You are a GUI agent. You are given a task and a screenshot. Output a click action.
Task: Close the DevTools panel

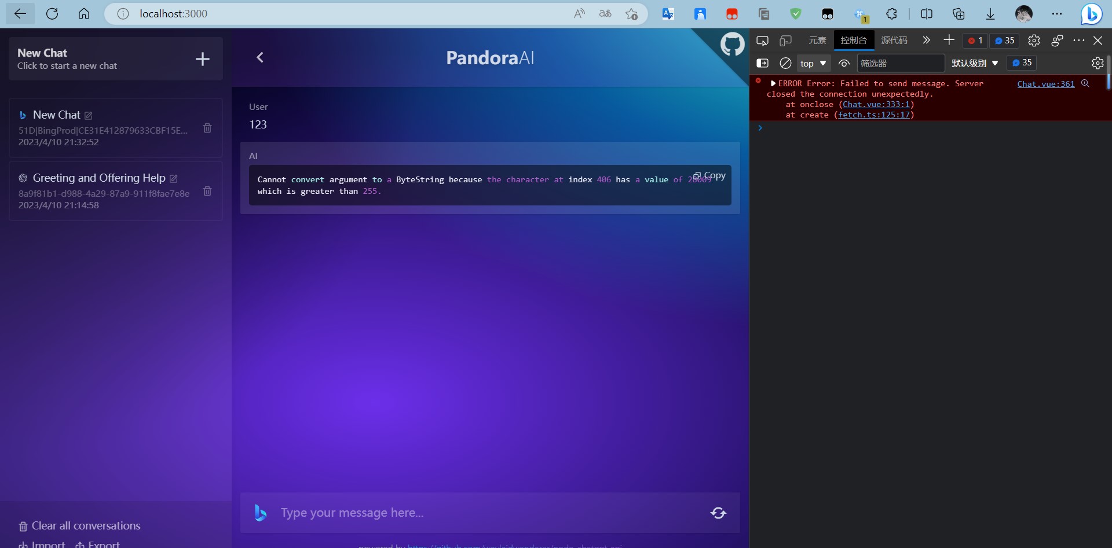point(1098,41)
